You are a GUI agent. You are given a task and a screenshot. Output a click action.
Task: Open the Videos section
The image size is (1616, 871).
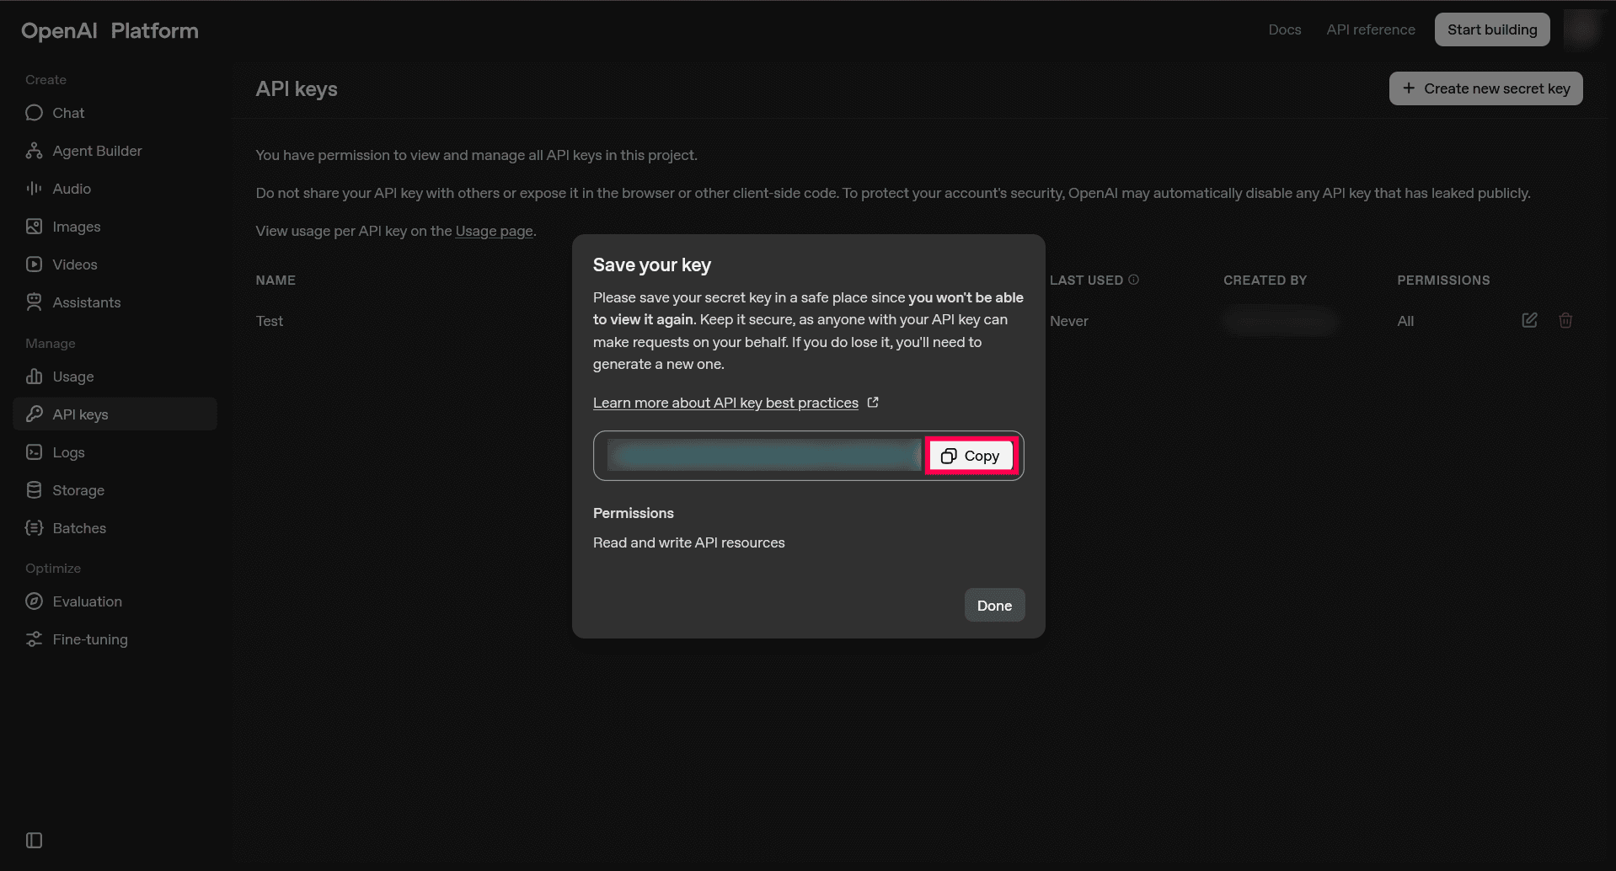coord(73,264)
